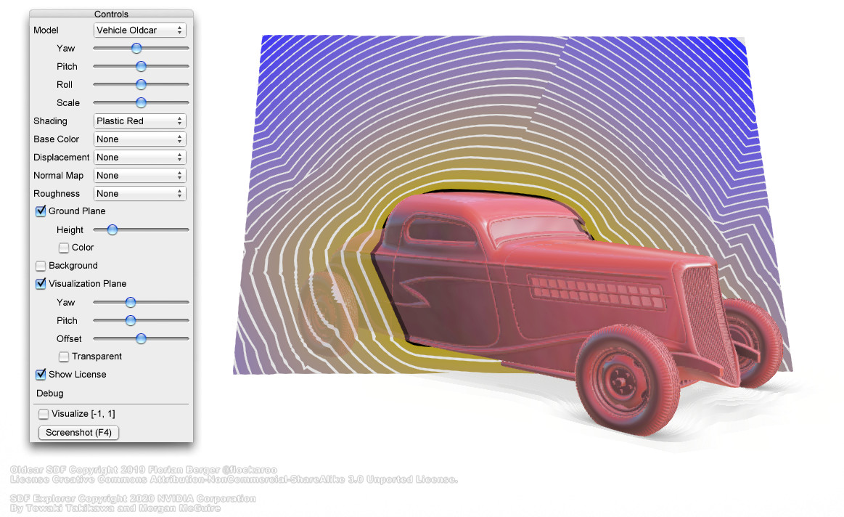Enable the Background checkbox
The width and height of the screenshot is (844, 517).
tap(41, 266)
